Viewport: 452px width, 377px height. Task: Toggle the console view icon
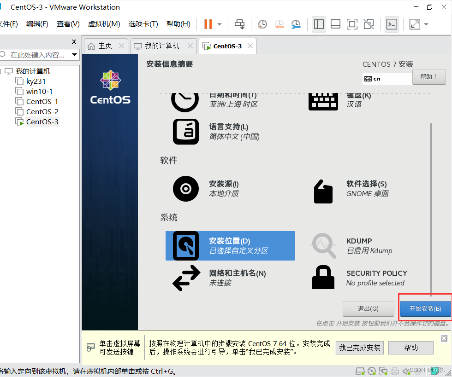coord(392,24)
